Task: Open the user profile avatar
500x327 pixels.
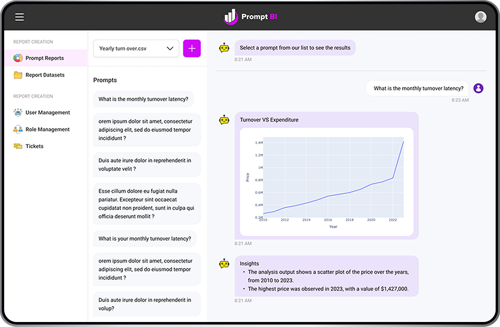Action: click(481, 17)
